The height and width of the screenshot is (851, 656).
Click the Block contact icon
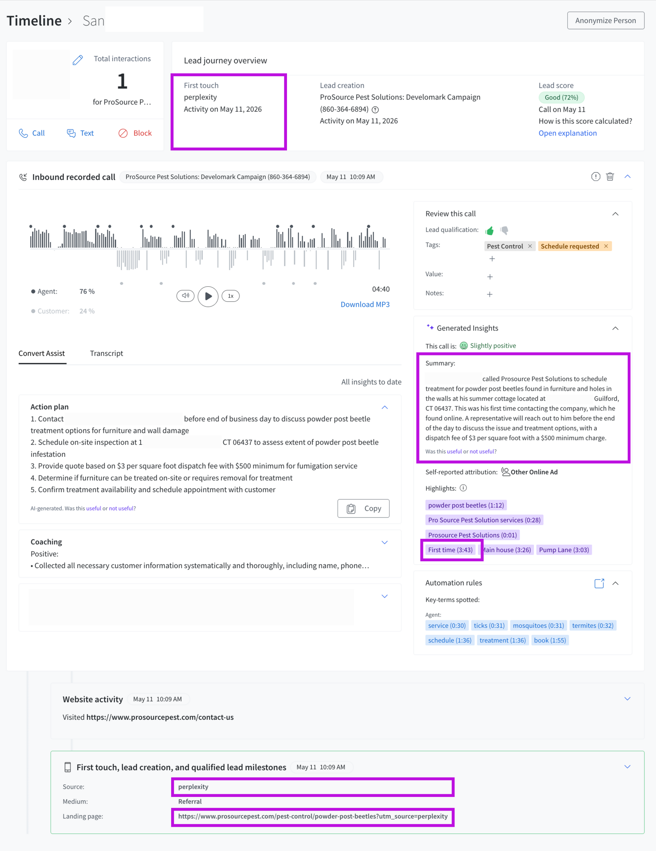click(123, 133)
